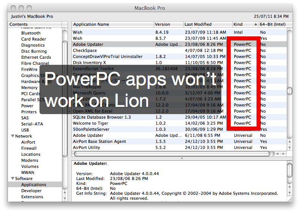Viewport: 300px width, 213px height.
Task: Select USB in sidebar
Action: click(x=25, y=130)
